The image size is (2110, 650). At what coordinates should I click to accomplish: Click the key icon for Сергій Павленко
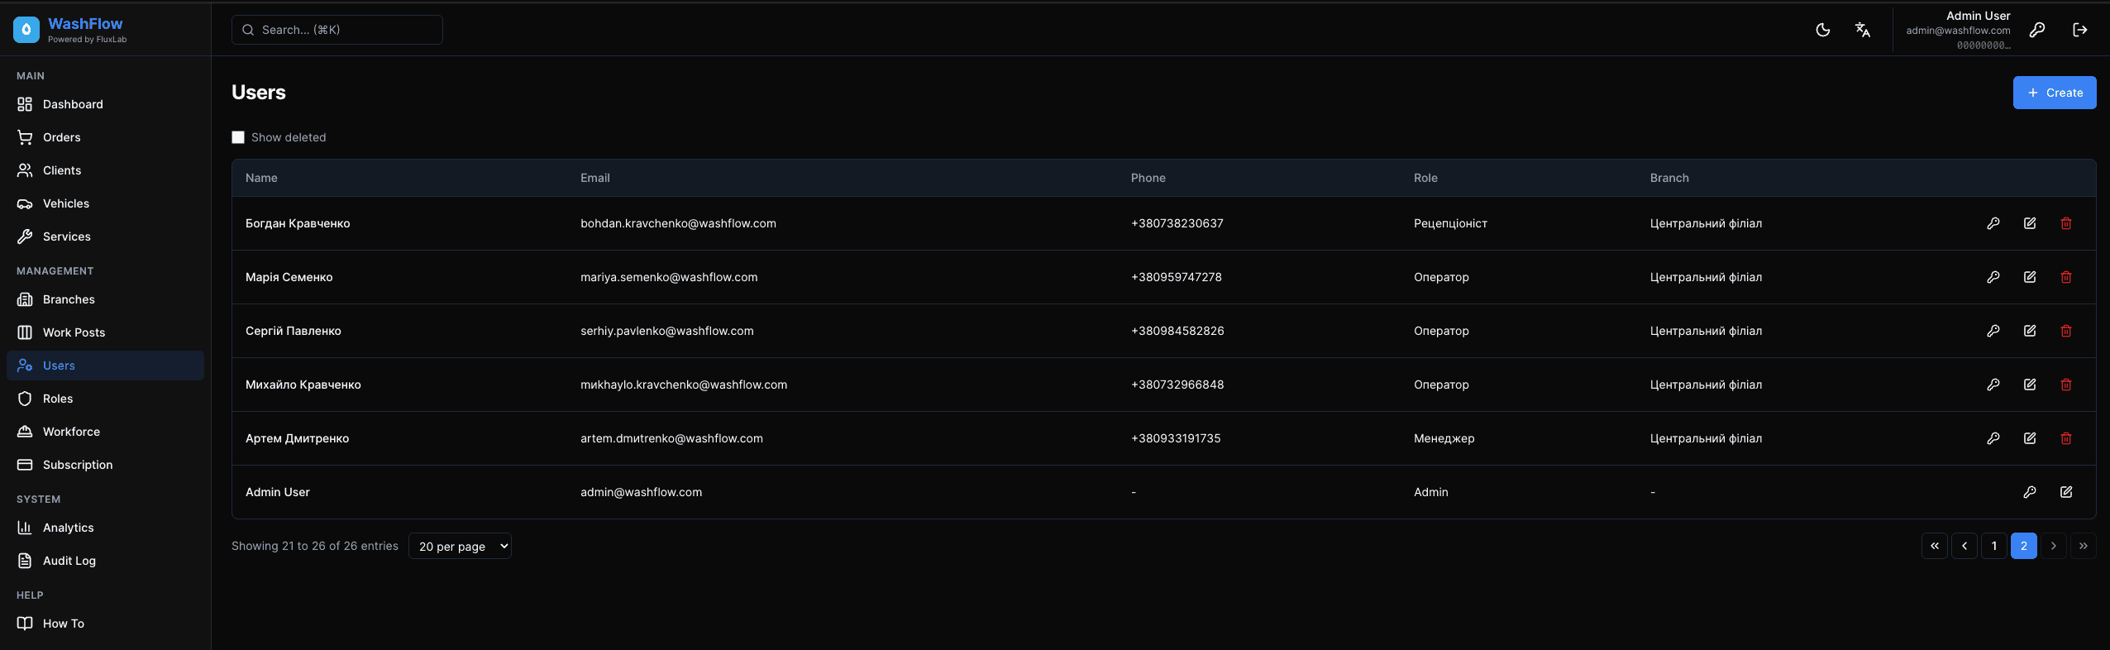[1993, 331]
